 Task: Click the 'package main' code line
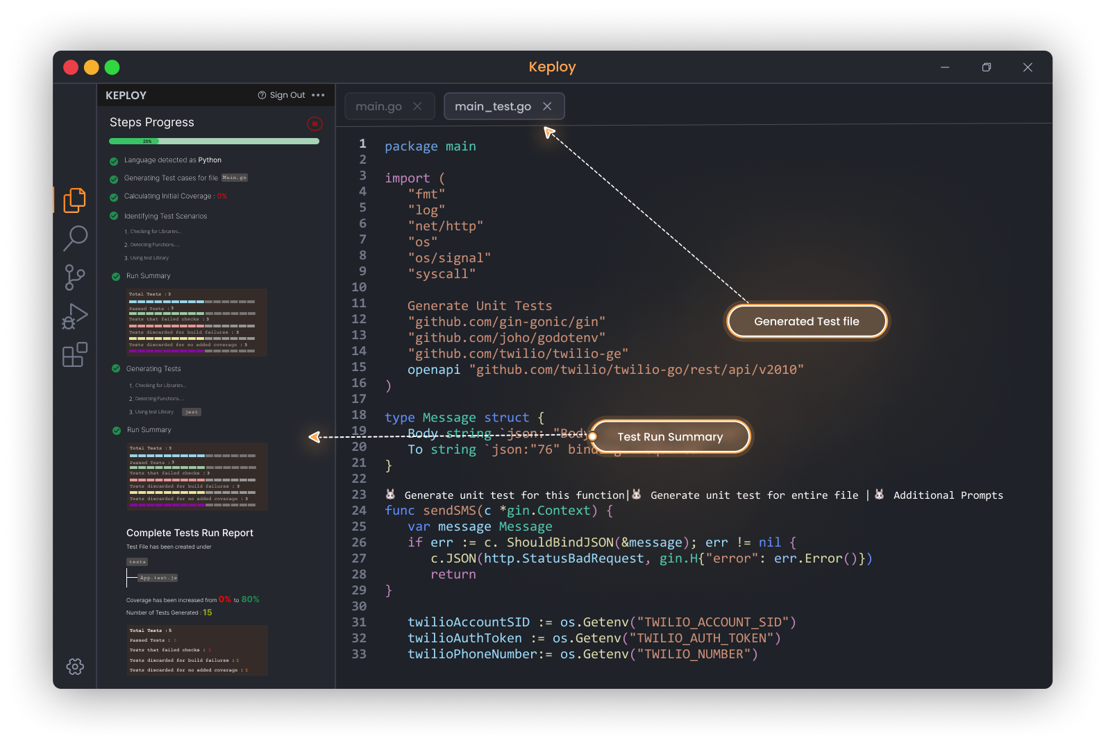[x=430, y=146]
